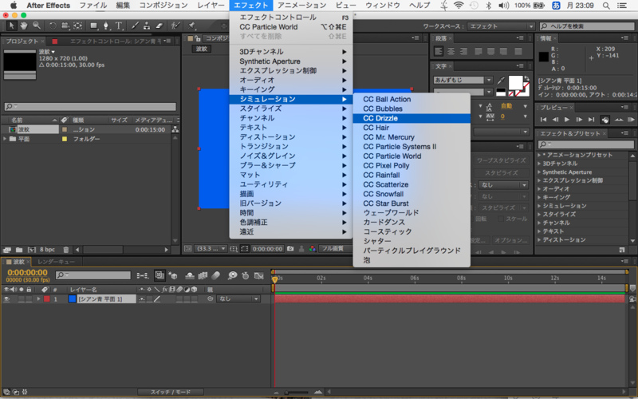Image resolution: width=638 pixels, height=399 pixels.
Task: Click the interpret footage icon in Project panel
Action: click(x=6, y=250)
